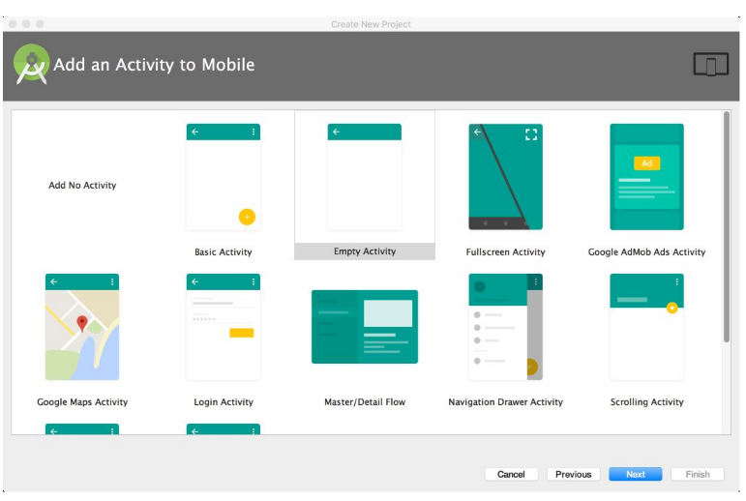
Task: Select the Login Activity template
Action: (x=224, y=327)
